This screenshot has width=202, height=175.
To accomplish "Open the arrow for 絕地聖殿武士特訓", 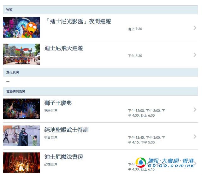I will [x=195, y=137].
